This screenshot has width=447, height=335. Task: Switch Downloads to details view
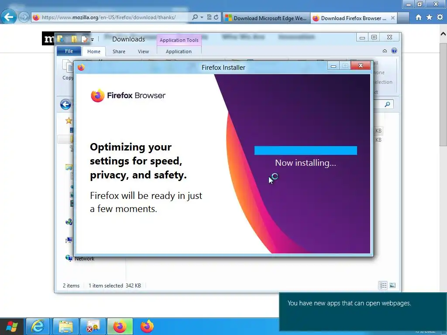383,285
